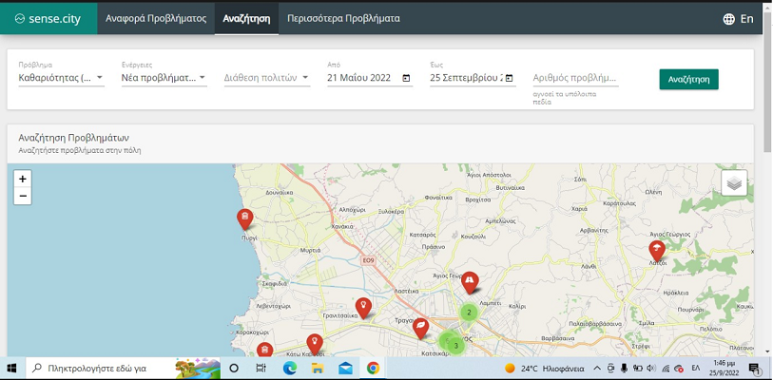Zoom out on the map

coord(23,196)
